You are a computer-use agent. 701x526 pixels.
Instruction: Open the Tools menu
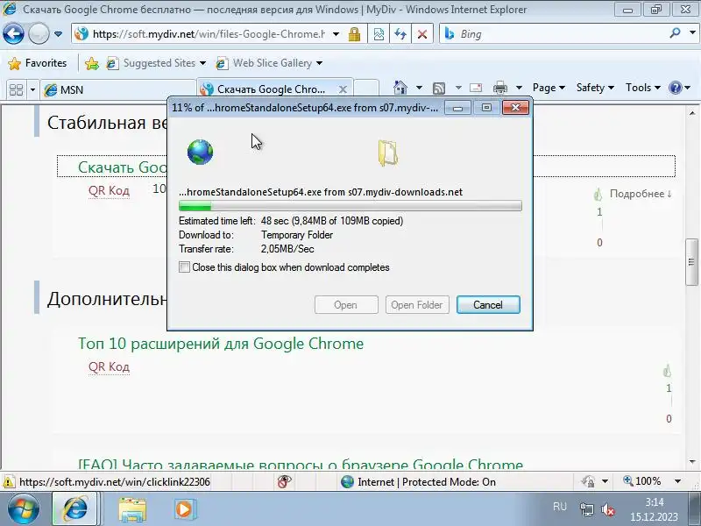pyautogui.click(x=643, y=88)
